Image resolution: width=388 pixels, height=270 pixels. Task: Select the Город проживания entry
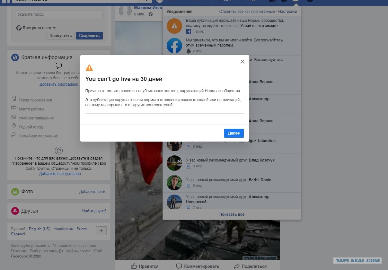(x=35, y=100)
